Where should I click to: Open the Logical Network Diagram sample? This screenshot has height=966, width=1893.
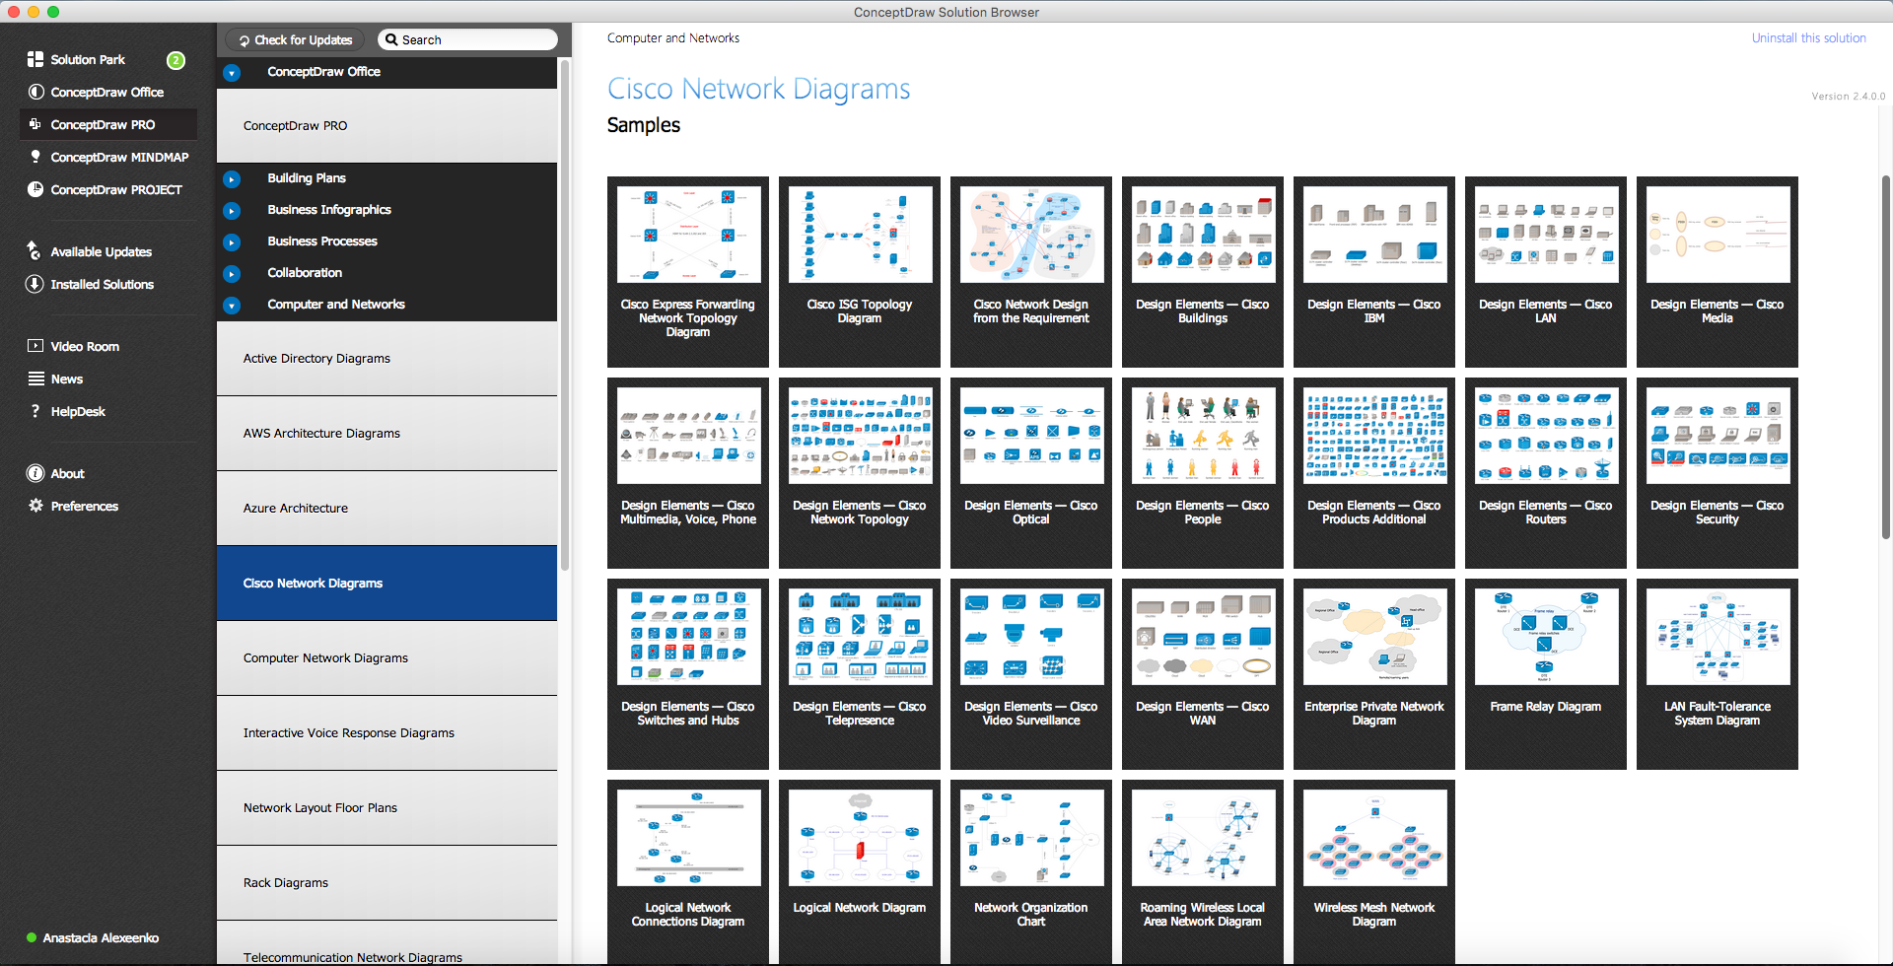860,872
